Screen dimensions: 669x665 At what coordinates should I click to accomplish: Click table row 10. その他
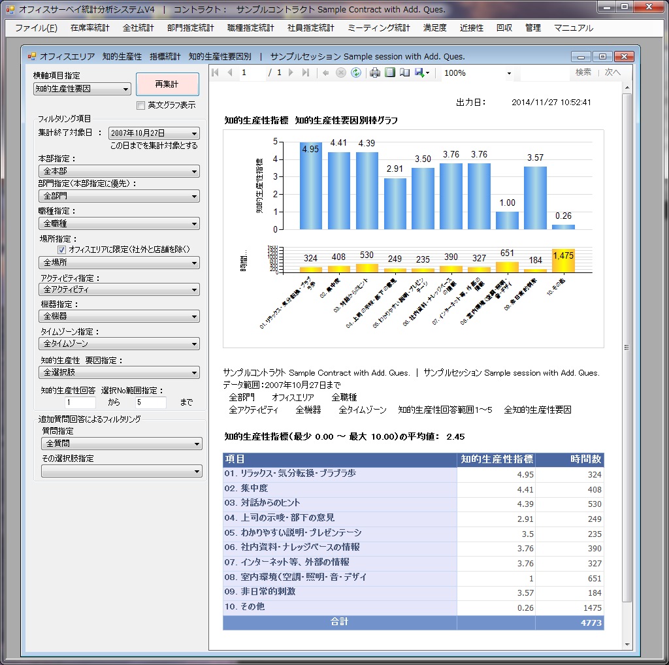[x=413, y=608]
